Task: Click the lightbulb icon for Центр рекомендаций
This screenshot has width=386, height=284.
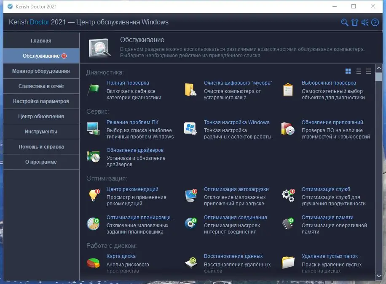Action: [94, 195]
